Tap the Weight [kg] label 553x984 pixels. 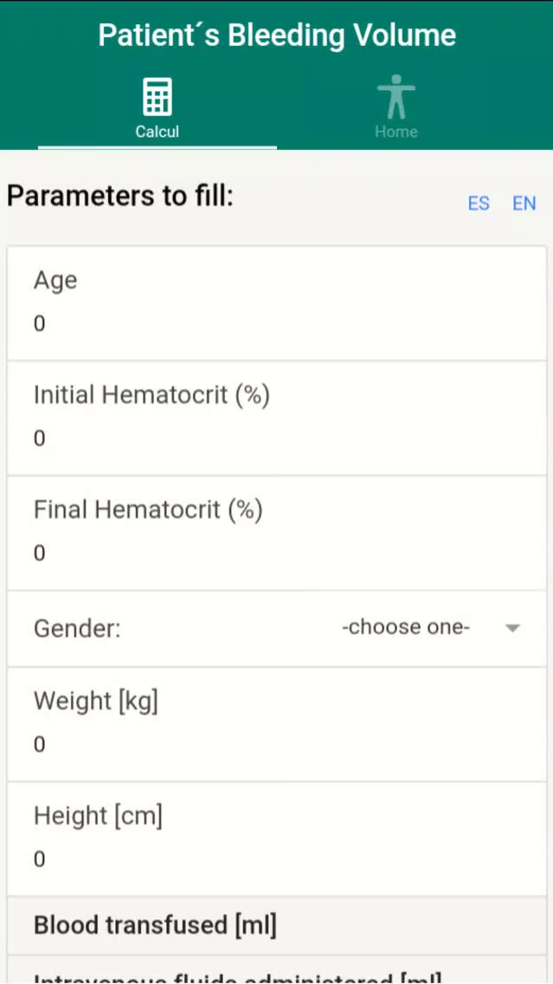tap(96, 701)
